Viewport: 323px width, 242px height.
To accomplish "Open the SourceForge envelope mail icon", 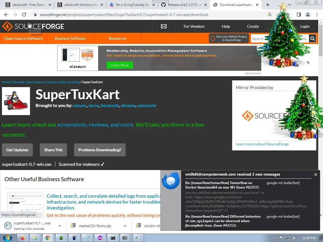I will click(163, 26).
